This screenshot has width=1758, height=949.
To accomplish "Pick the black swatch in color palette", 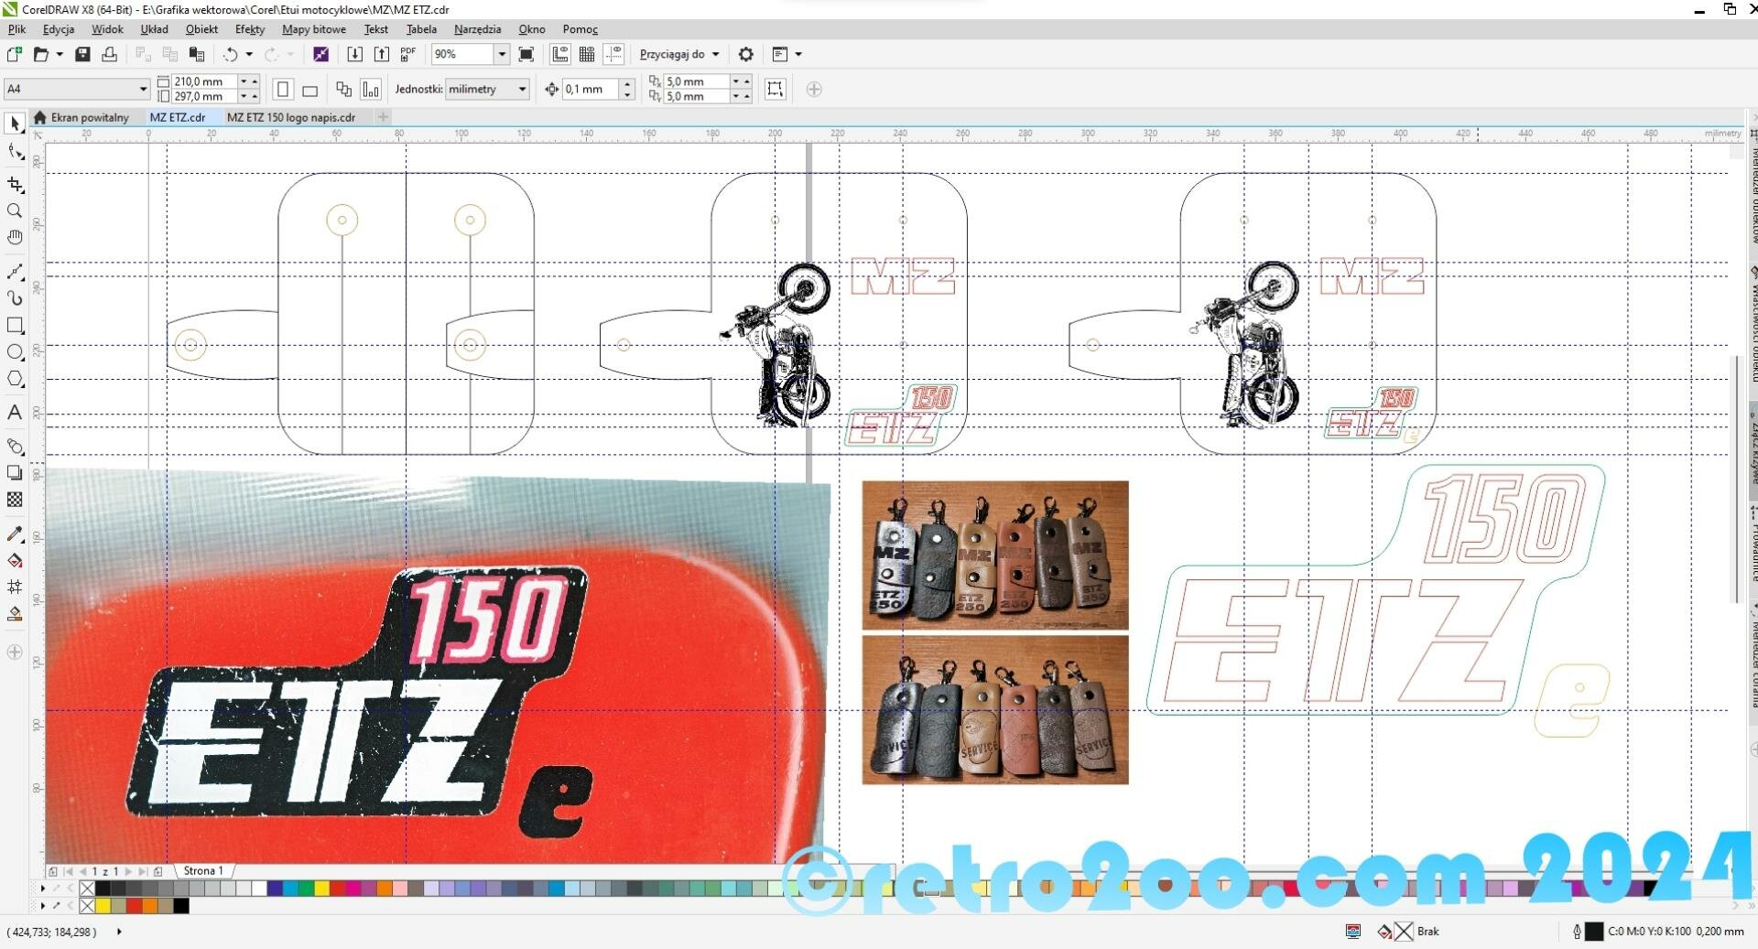I will pos(103,888).
